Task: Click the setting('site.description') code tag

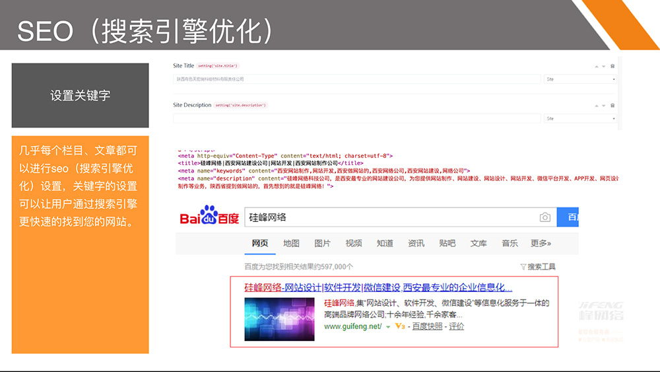Action: click(240, 105)
